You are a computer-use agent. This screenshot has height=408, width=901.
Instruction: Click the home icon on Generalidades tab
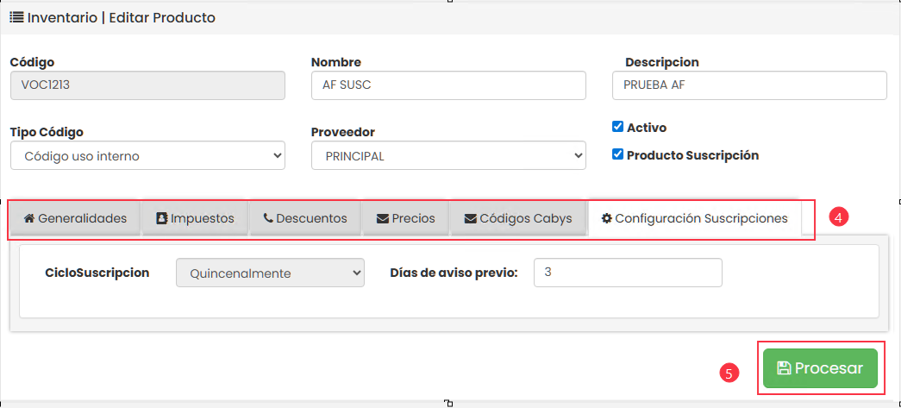(x=28, y=218)
